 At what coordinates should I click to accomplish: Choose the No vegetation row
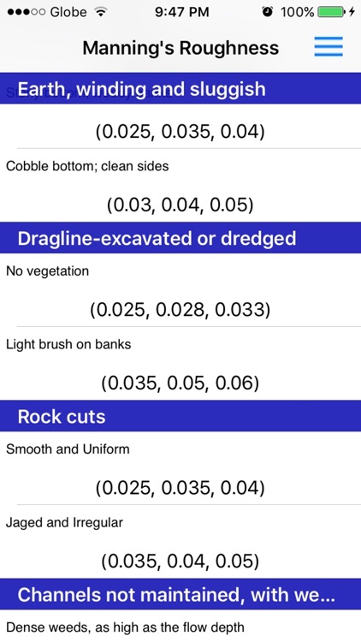180,290
